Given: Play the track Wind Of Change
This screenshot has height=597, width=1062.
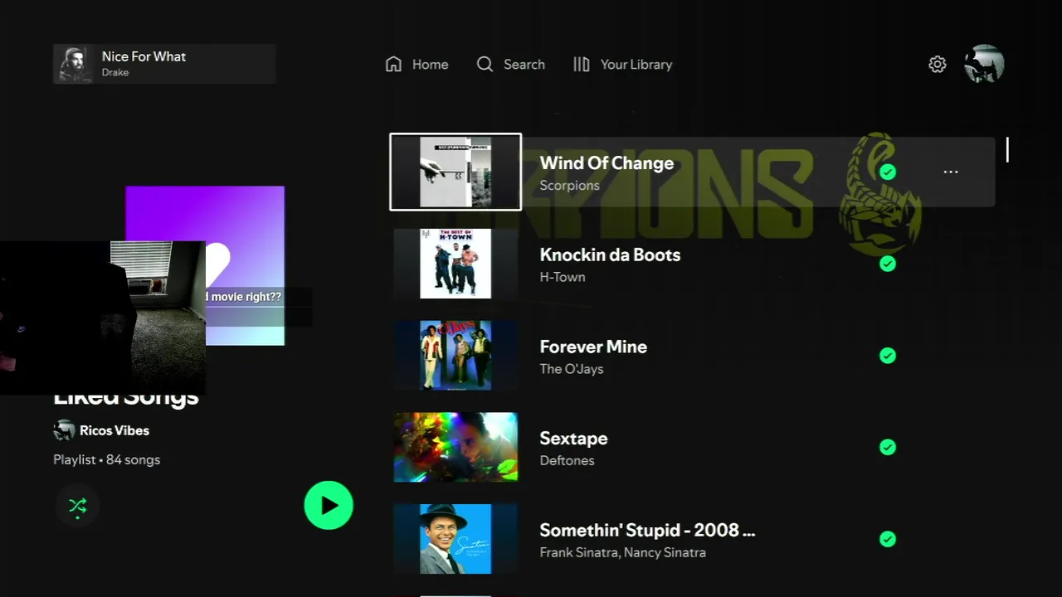Looking at the screenshot, I should coord(607,163).
